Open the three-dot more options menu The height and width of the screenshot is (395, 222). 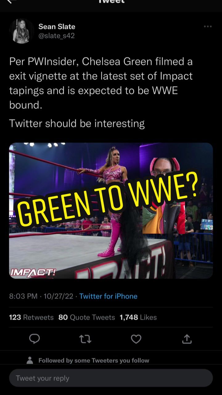coord(208,27)
